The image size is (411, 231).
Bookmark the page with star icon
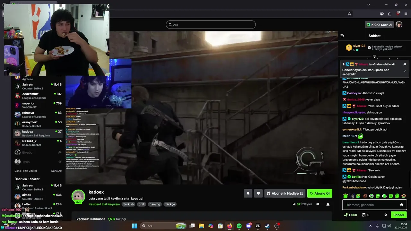tap(350, 14)
